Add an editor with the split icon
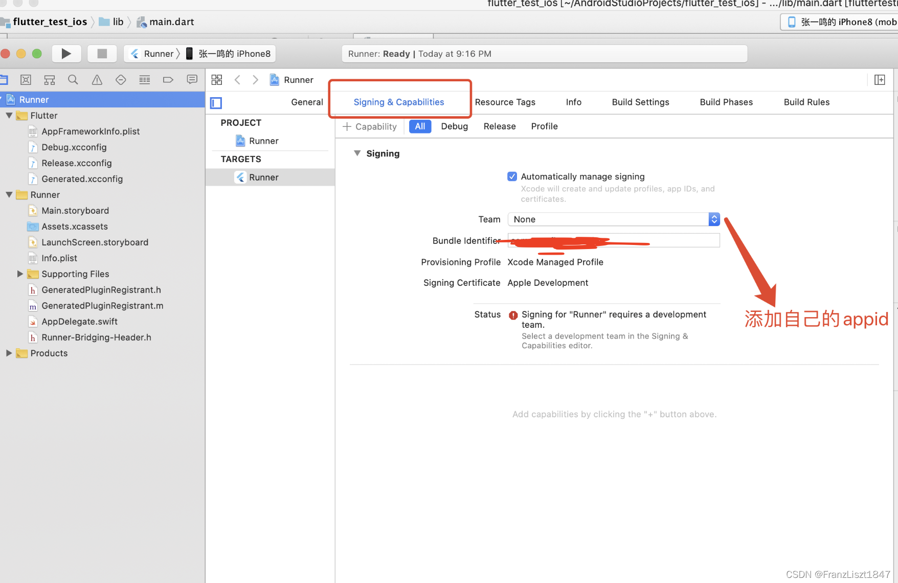 (x=880, y=80)
